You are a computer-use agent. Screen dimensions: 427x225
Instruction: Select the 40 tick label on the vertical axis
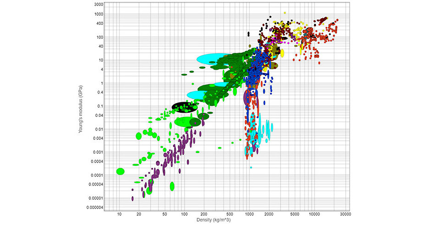[101, 46]
